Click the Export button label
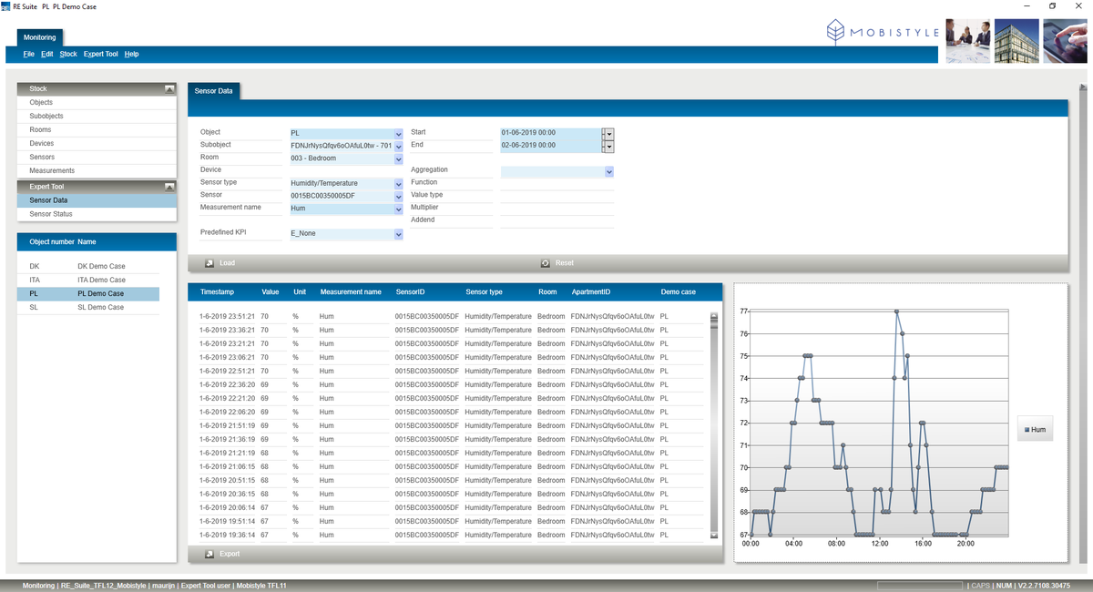The width and height of the screenshot is (1093, 592). pyautogui.click(x=230, y=554)
